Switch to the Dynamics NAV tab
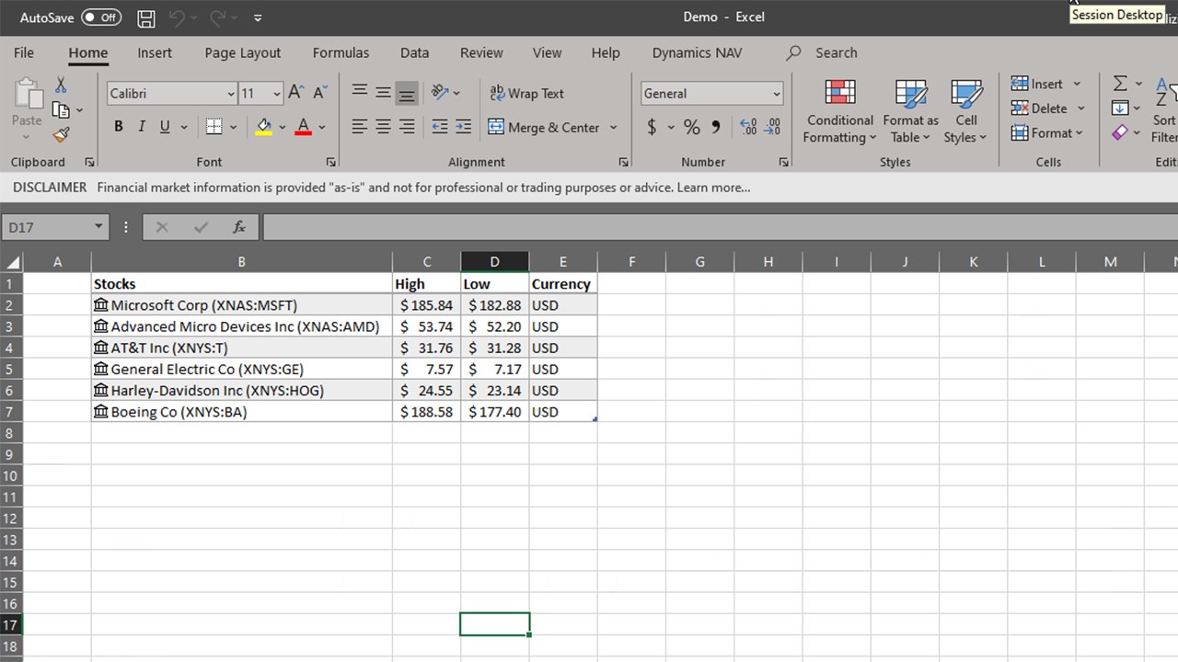This screenshot has height=662, width=1178. click(x=697, y=52)
